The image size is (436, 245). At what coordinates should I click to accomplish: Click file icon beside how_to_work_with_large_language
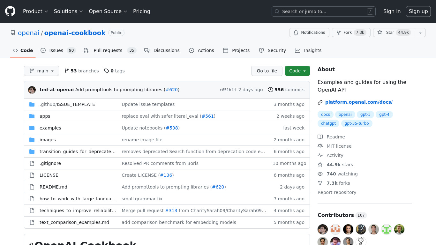[32, 199]
